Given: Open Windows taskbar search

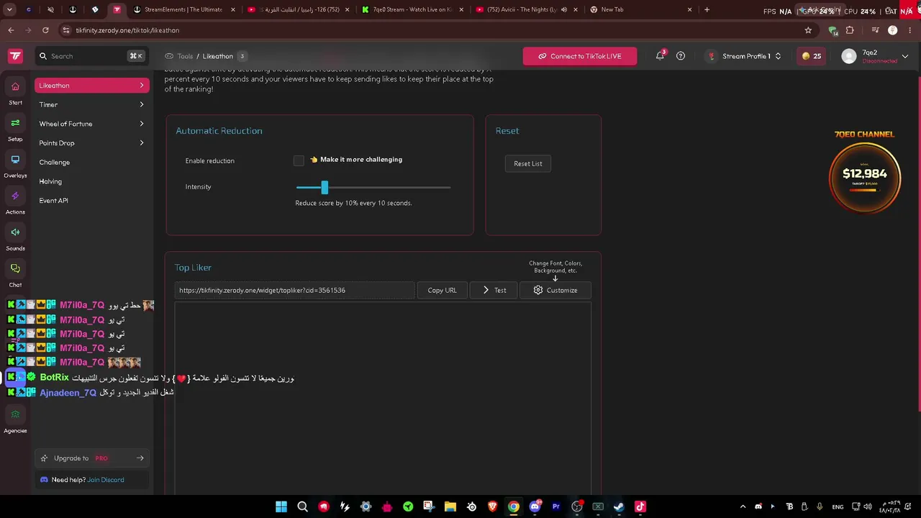Looking at the screenshot, I should (x=303, y=506).
